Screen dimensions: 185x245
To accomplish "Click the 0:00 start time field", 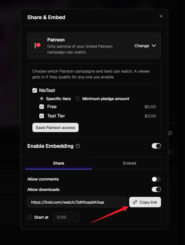I will (66, 217).
